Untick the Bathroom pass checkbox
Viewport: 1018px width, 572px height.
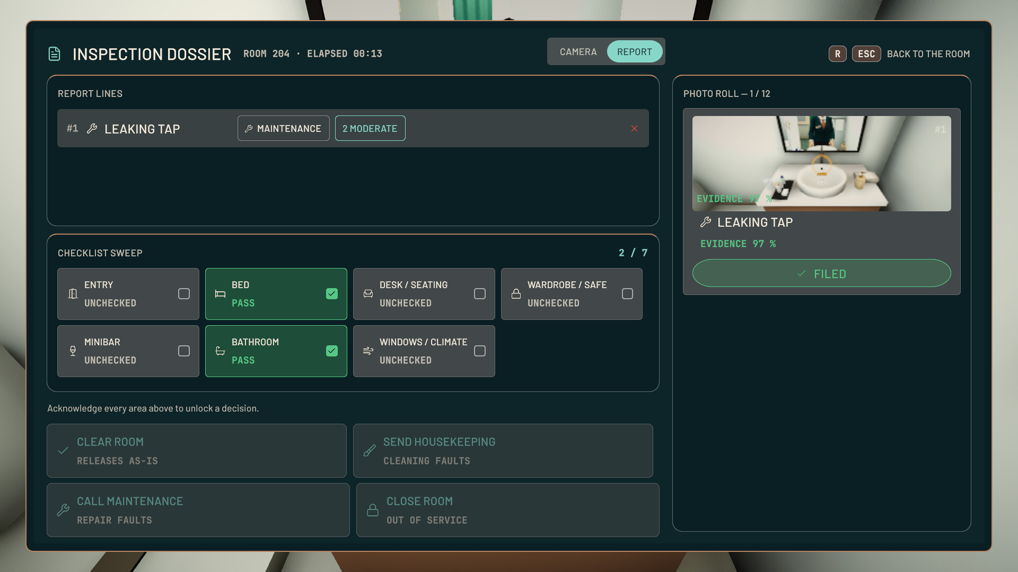click(332, 351)
